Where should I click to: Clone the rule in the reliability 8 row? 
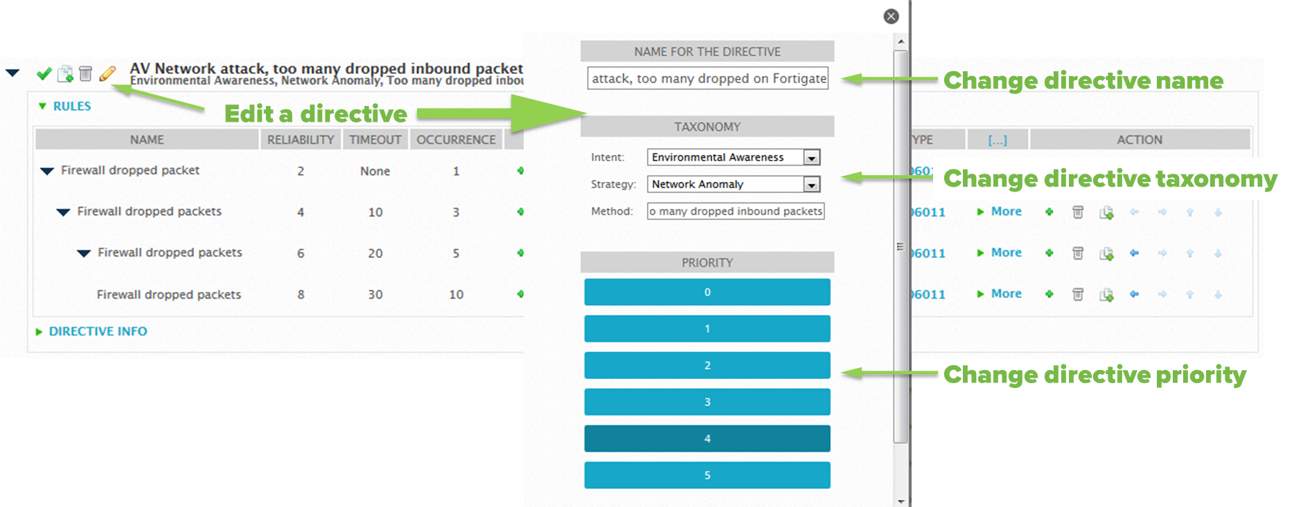pyautogui.click(x=1106, y=295)
